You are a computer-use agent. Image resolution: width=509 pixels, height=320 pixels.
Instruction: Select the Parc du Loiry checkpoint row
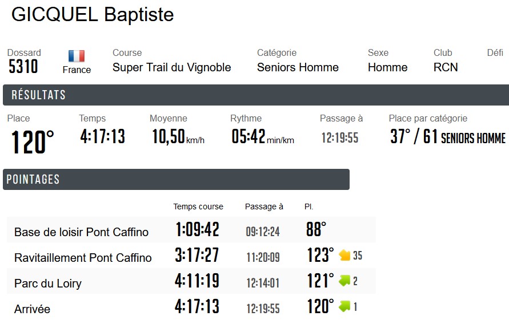click(x=48, y=283)
